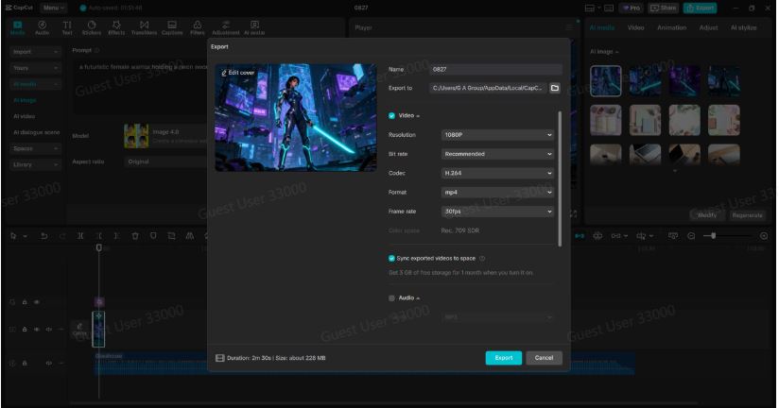Click the folder icon next to Export to path
Viewport: 779px width, 408px height.
[x=555, y=88]
